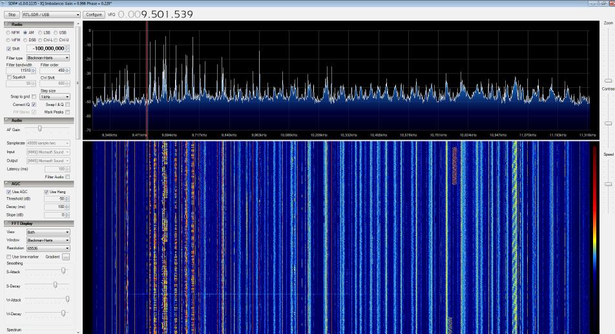The width and height of the screenshot is (615, 334).
Task: Click the shift value field -100,000,000
Action: [x=47, y=48]
